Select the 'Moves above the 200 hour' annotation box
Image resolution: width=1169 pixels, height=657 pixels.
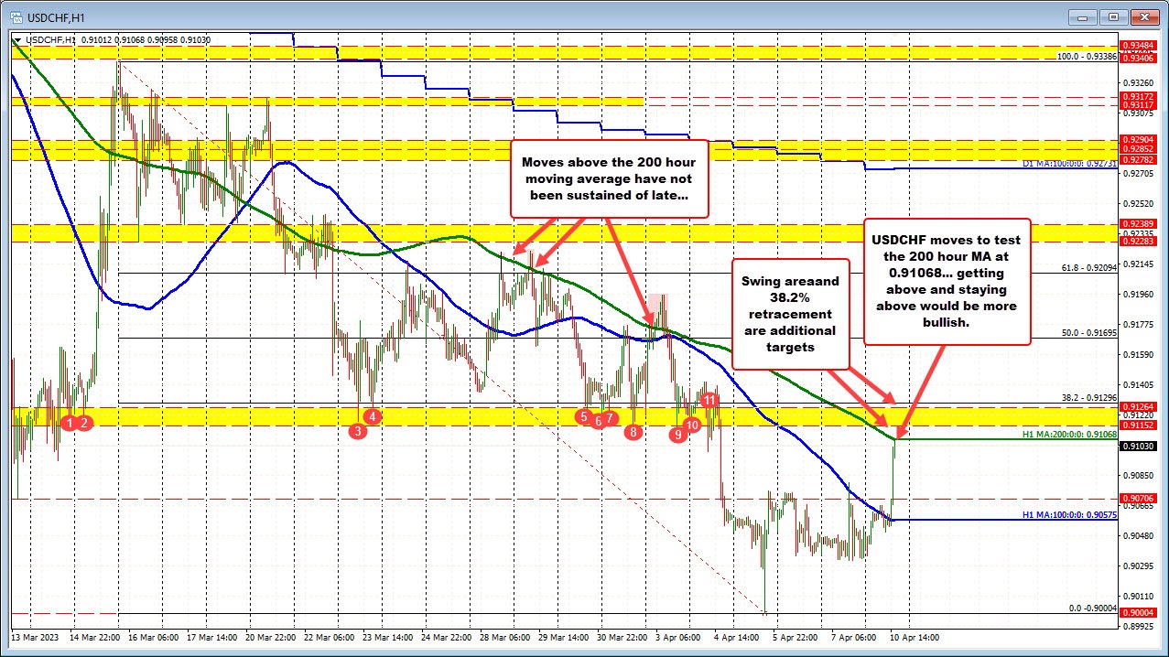point(609,178)
